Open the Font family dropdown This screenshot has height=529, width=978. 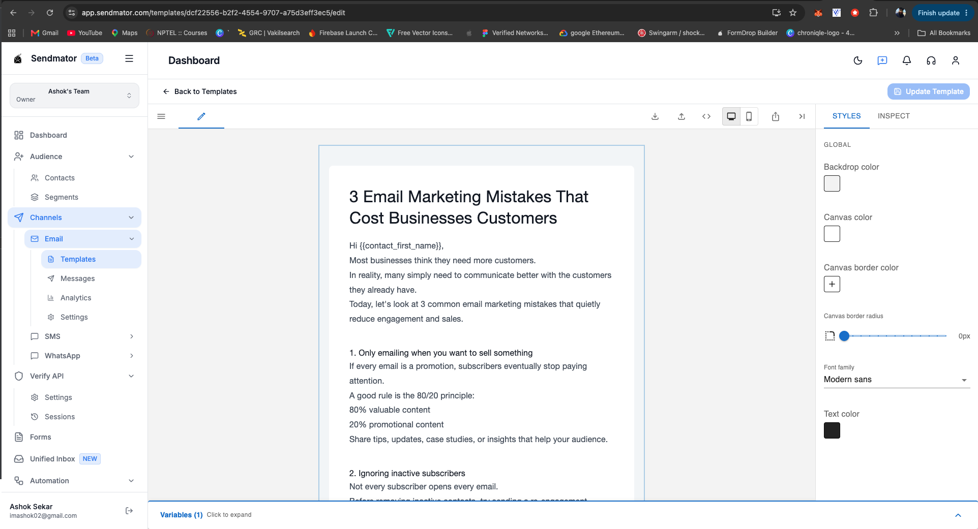(897, 380)
